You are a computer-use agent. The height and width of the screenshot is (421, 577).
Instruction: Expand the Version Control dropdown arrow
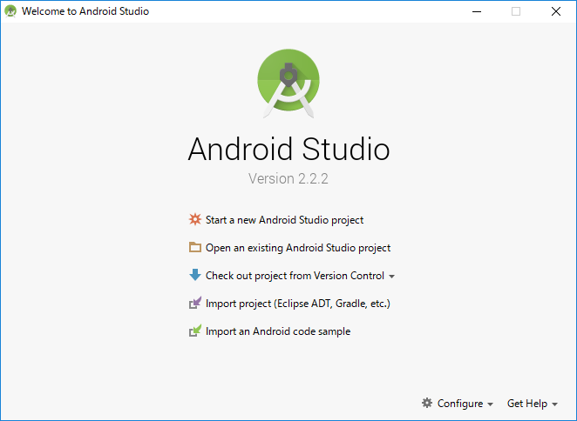[392, 277]
